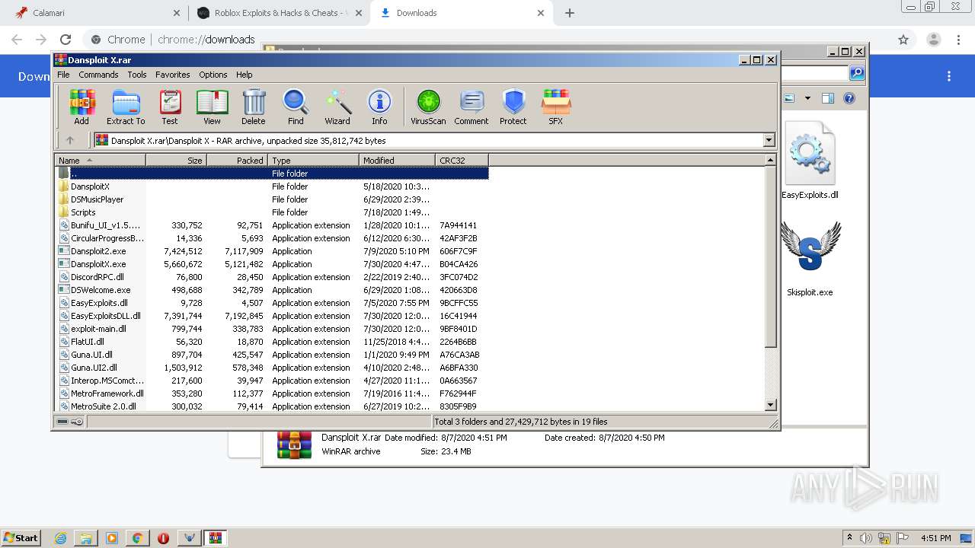Sort by Packed column header
This screenshot has height=548, width=975.
point(237,160)
